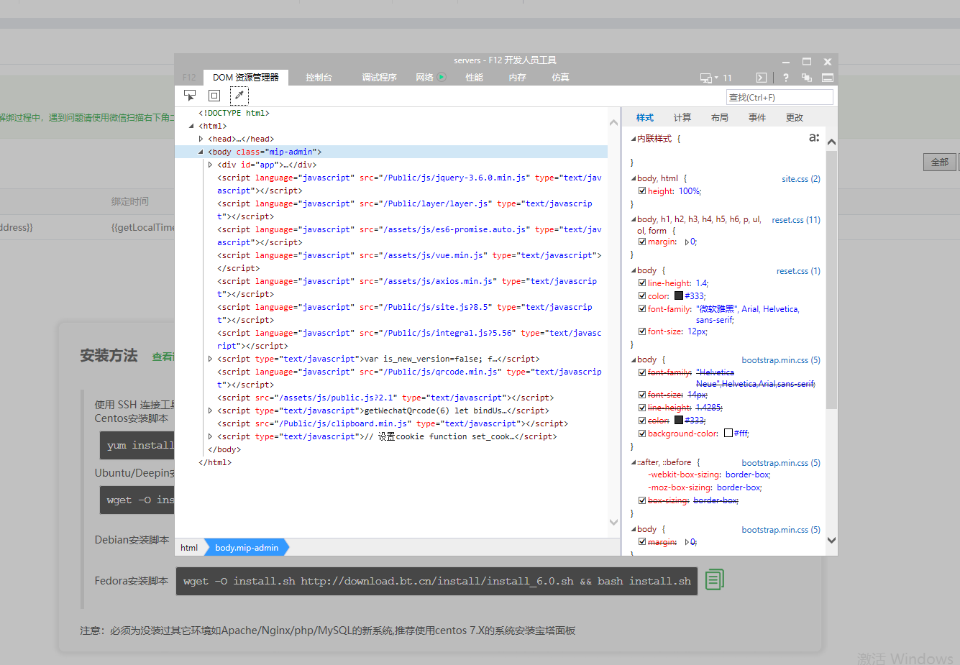The height and width of the screenshot is (665, 960).
Task: Click the styles pane scroll up arrow
Action: coord(831,142)
